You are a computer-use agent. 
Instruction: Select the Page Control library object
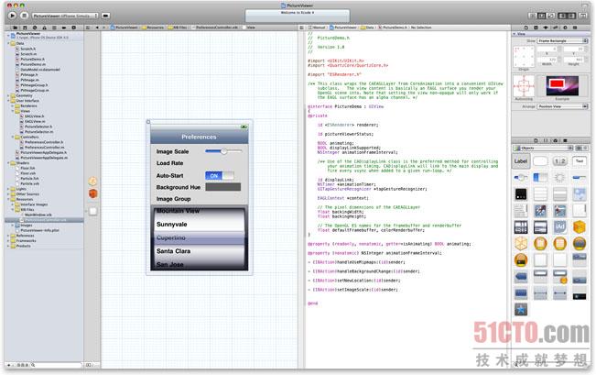click(520, 194)
